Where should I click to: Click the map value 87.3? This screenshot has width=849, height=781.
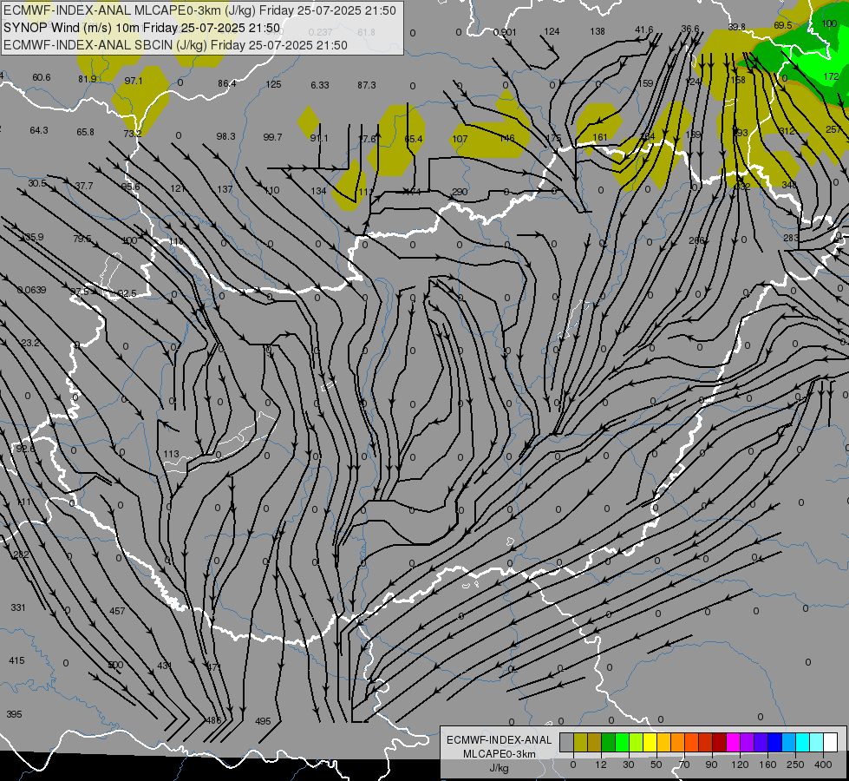click(x=367, y=85)
